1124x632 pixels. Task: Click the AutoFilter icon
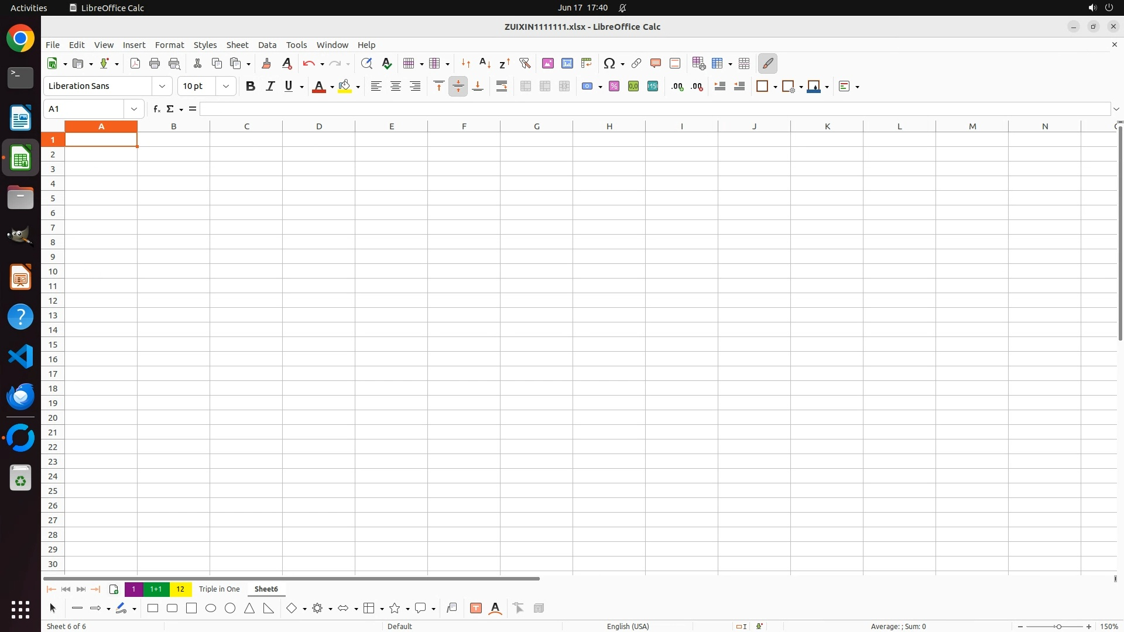pyautogui.click(x=525, y=63)
